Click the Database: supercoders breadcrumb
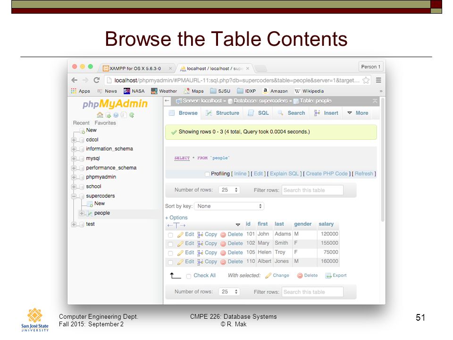Viewport: 453px width, 340px height. [x=260, y=101]
